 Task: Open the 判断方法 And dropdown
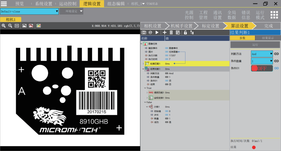pyautogui.click(x=262, y=54)
